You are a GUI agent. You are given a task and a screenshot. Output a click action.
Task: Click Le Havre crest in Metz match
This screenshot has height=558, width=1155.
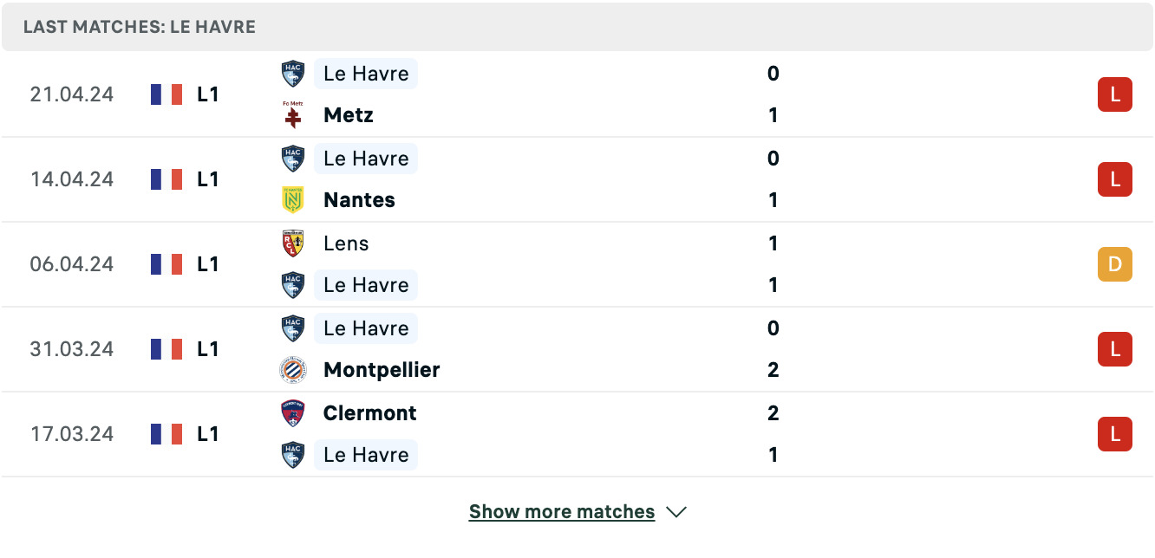point(293,74)
